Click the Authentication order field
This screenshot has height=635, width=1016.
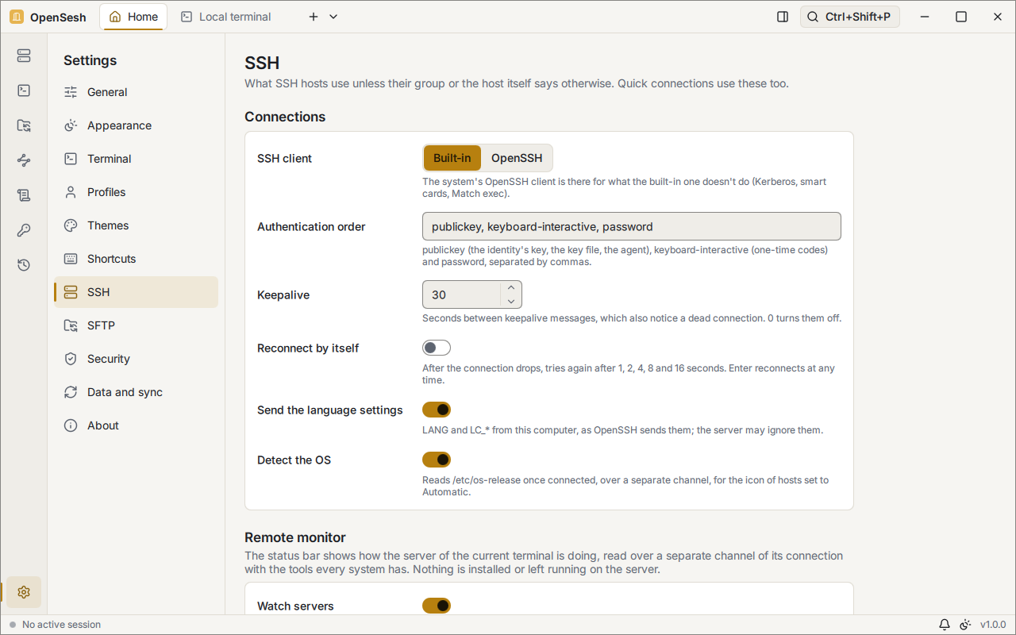click(632, 226)
